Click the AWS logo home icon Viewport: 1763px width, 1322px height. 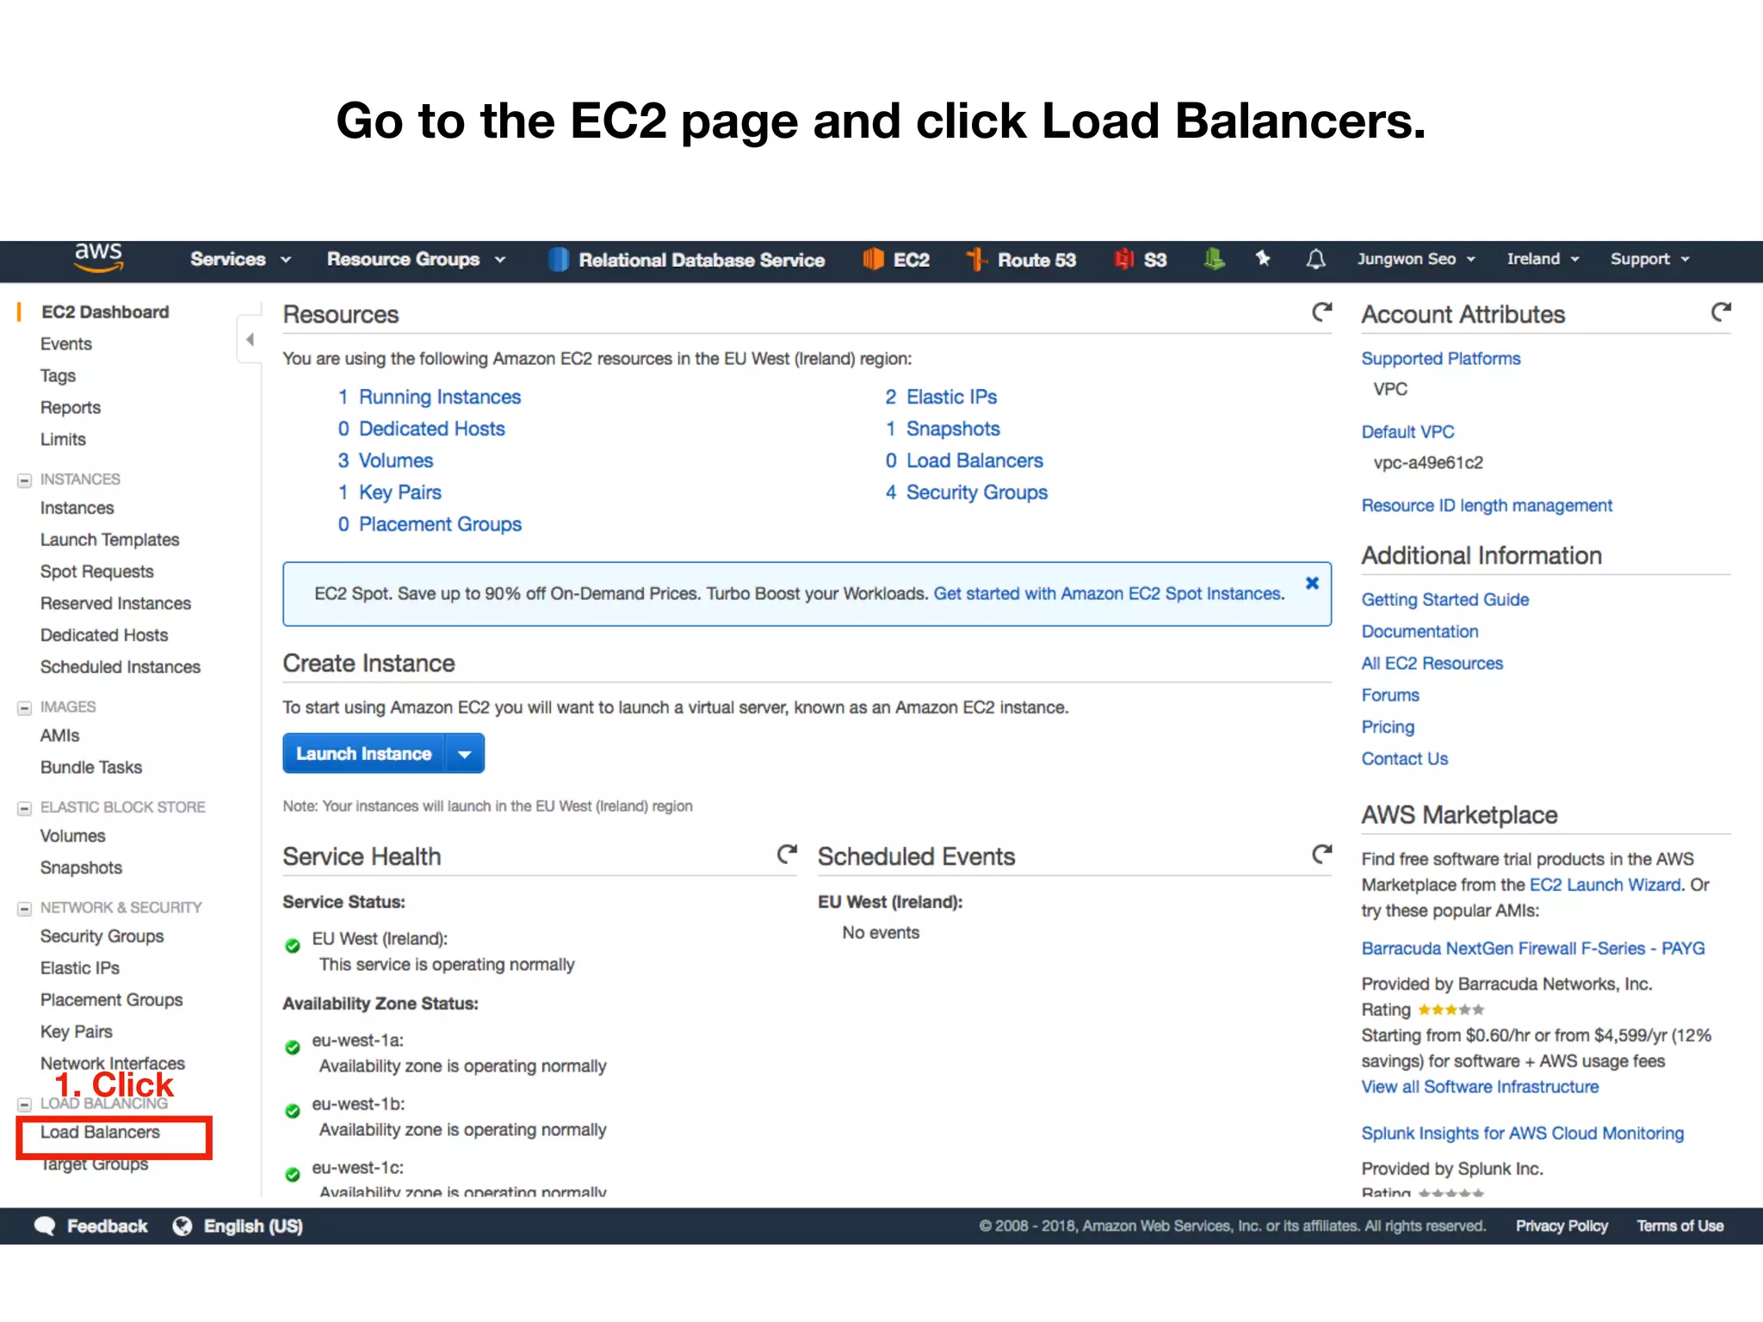[x=98, y=257]
